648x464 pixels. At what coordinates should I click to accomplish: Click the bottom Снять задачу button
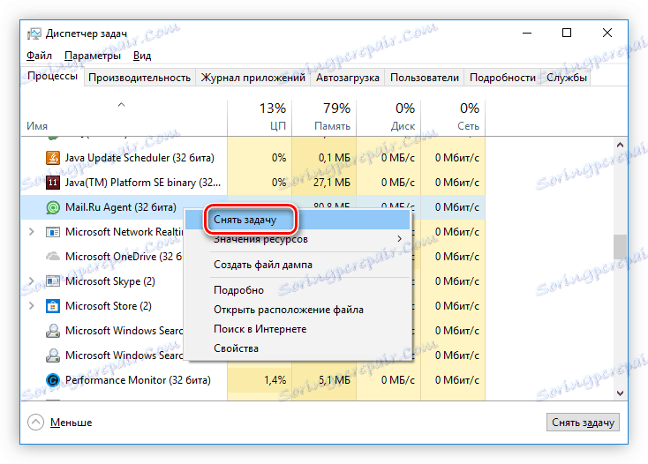click(x=583, y=423)
